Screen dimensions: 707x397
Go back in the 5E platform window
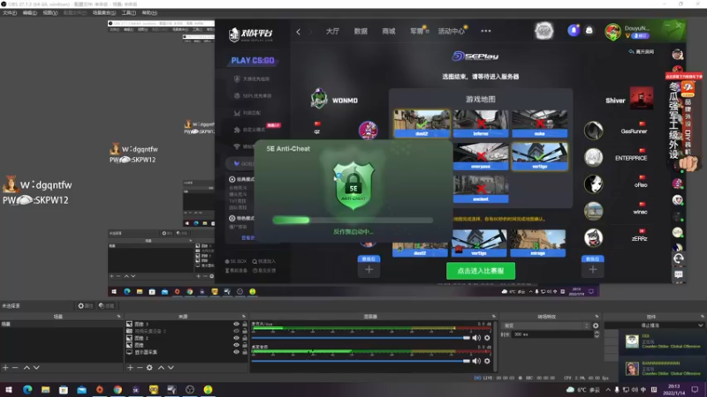coord(298,32)
